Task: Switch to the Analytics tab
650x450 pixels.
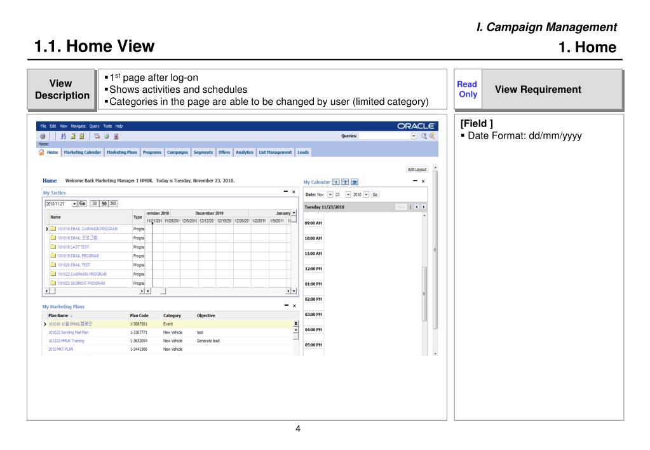Action: click(245, 152)
